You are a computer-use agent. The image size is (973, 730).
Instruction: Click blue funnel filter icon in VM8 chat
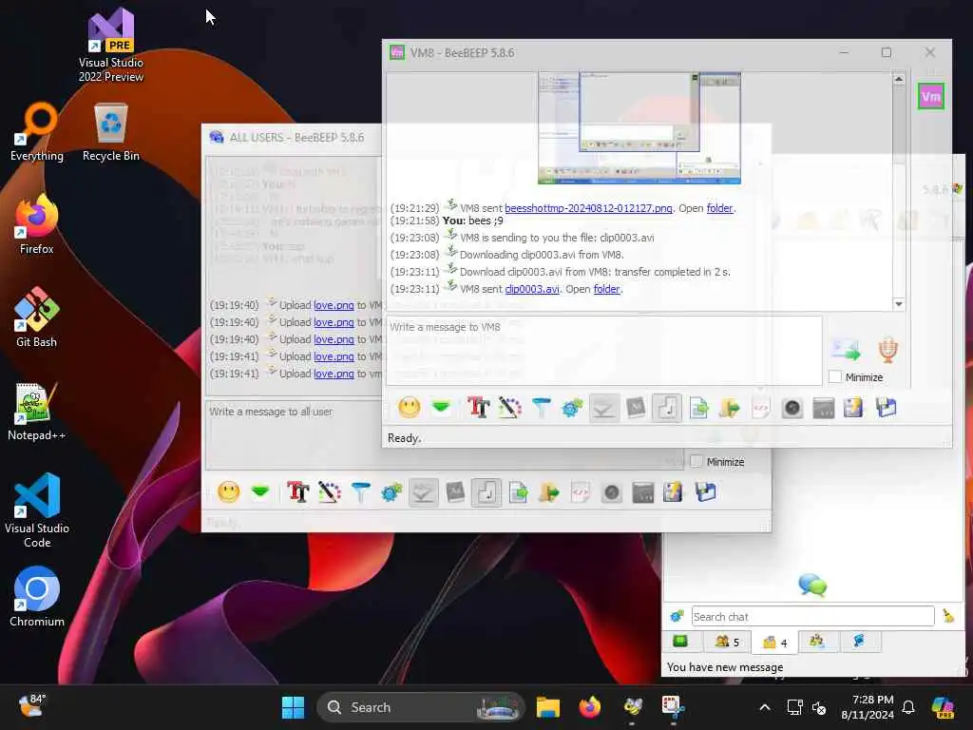(541, 408)
